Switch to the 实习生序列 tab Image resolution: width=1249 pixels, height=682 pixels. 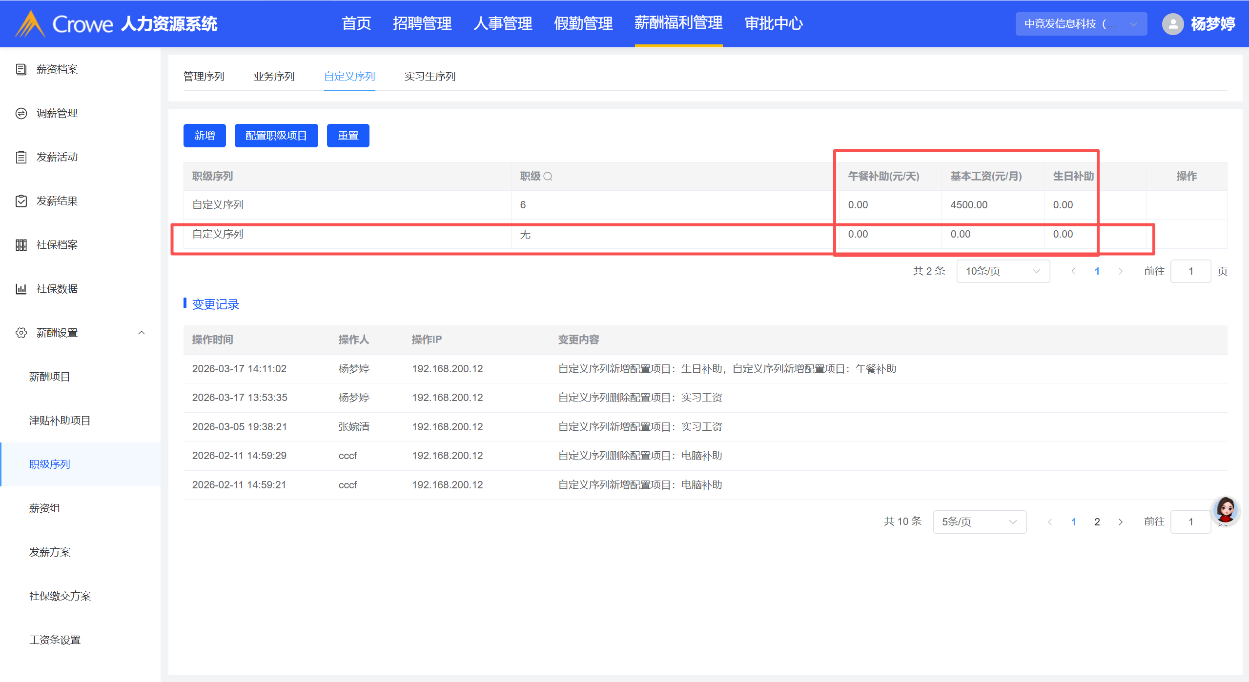(430, 77)
